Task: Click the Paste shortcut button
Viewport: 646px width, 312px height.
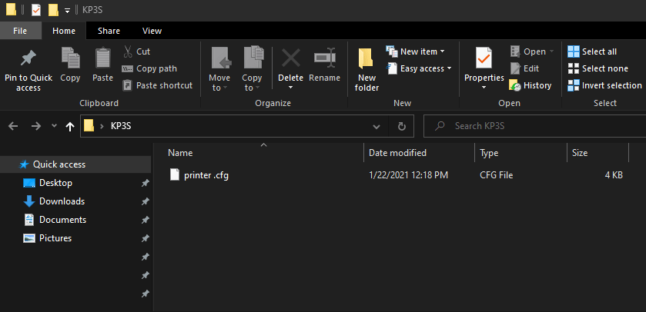Action: (x=158, y=85)
